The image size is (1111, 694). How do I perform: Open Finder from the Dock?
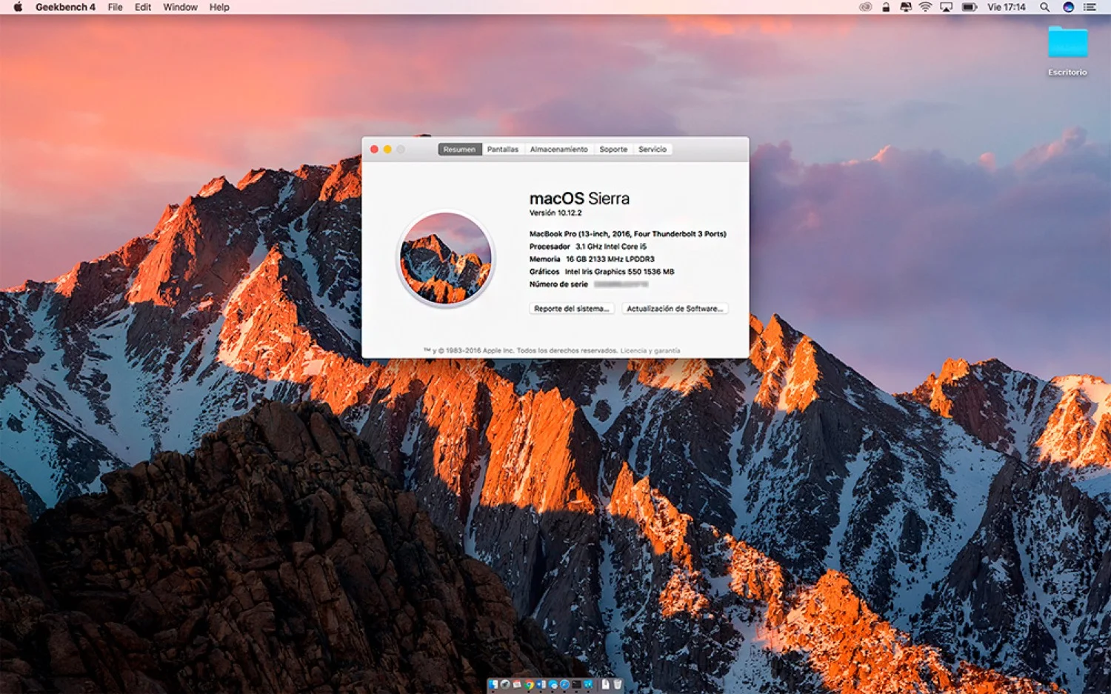tap(493, 684)
